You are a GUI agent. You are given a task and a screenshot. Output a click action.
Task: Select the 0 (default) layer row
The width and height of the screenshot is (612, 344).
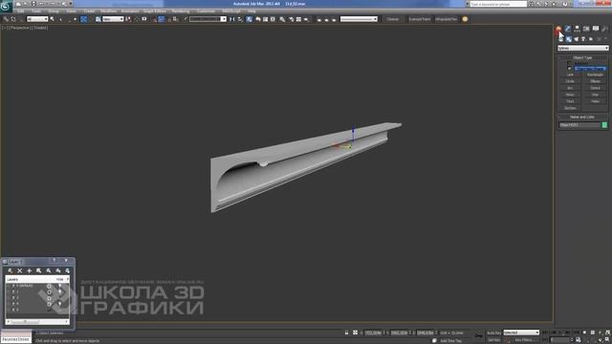[x=37, y=286]
